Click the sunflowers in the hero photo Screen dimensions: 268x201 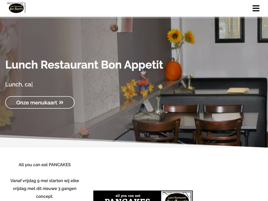pos(181,37)
